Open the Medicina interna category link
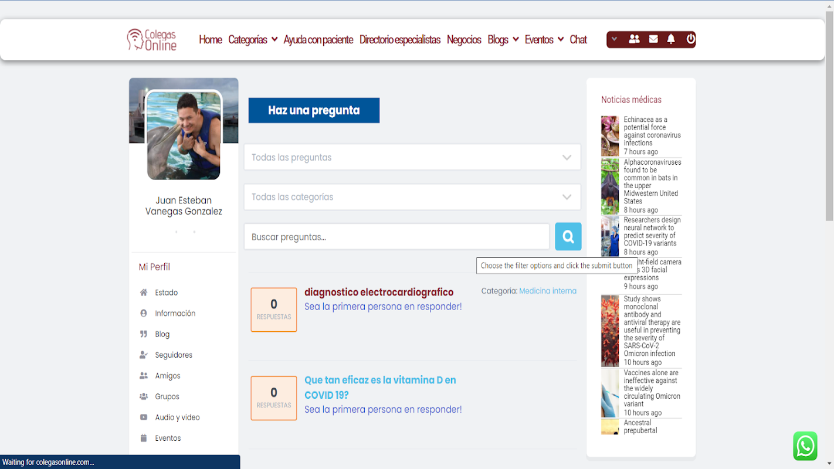This screenshot has width=834, height=469. click(548, 291)
